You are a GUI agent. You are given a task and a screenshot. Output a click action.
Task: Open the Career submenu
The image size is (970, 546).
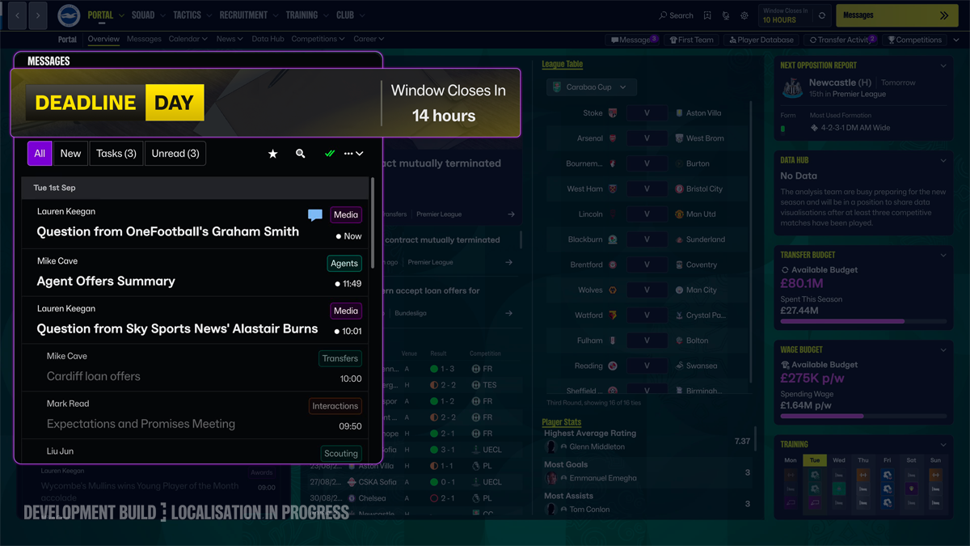[369, 39]
